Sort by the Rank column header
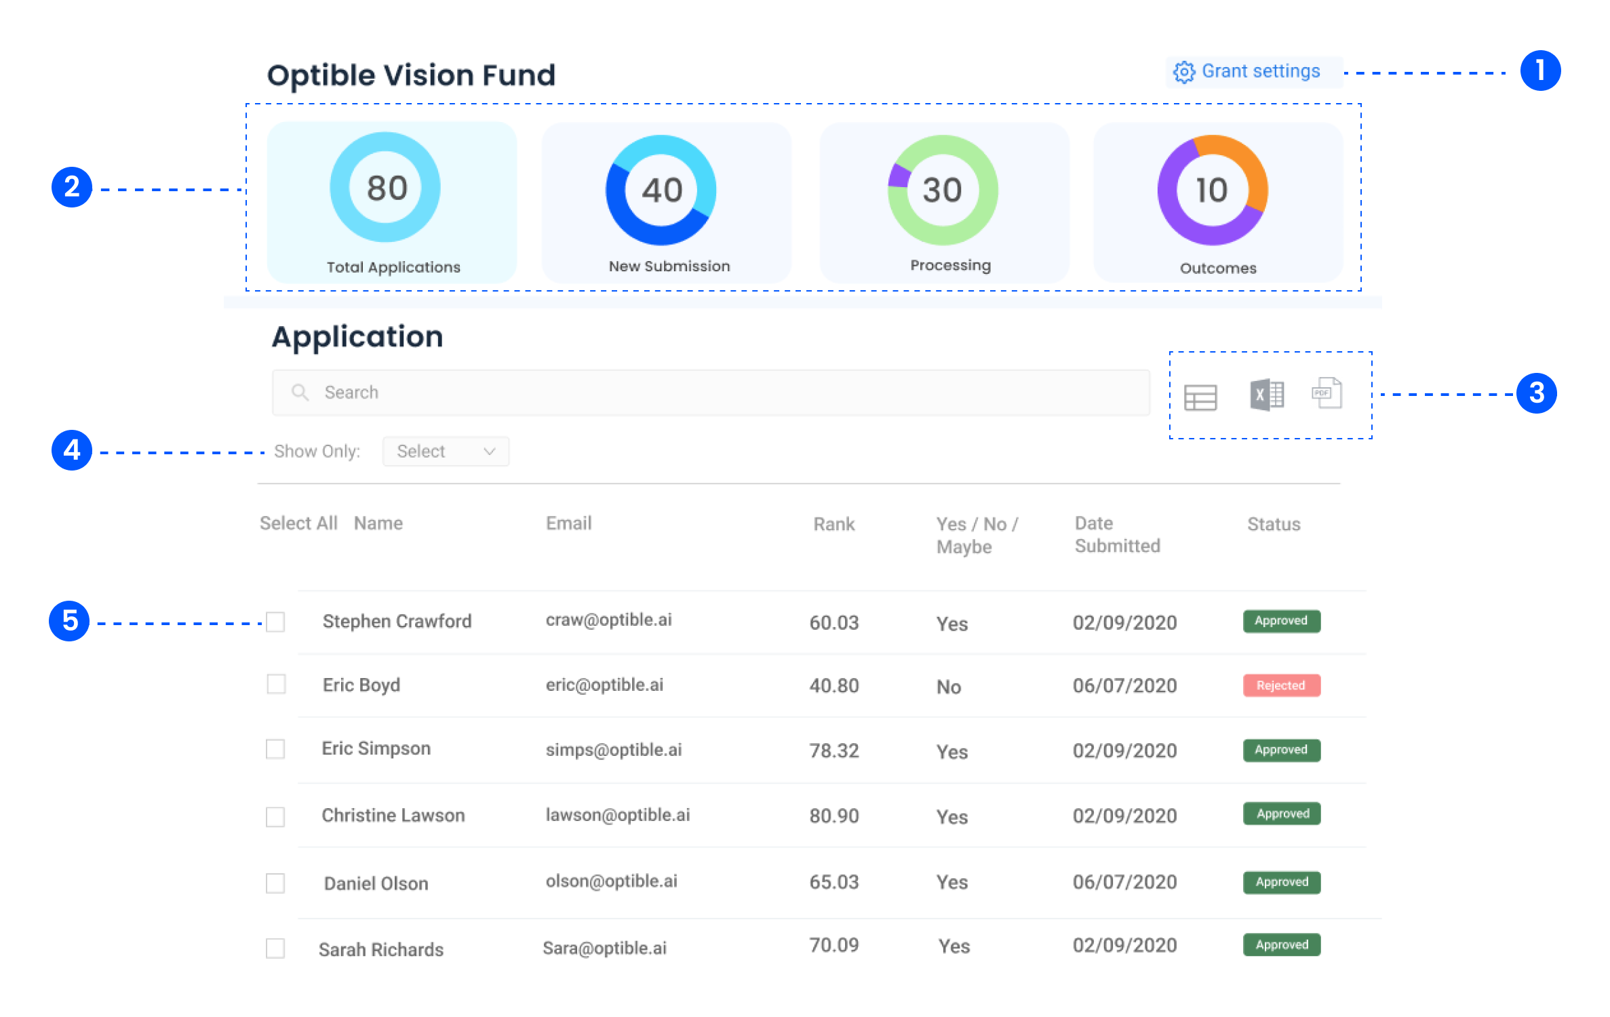The image size is (1610, 1017). pyautogui.click(x=833, y=524)
